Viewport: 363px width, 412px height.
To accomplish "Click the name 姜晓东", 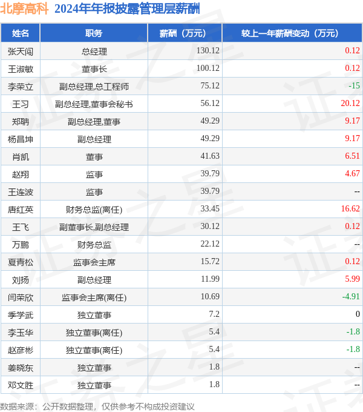I will click(x=21, y=368).
